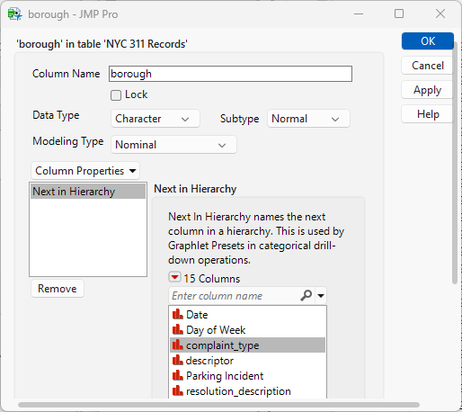Click the vertical scrollbar on the right
Image resolution: width=462 pixels, height=412 pixels.
click(x=455, y=164)
